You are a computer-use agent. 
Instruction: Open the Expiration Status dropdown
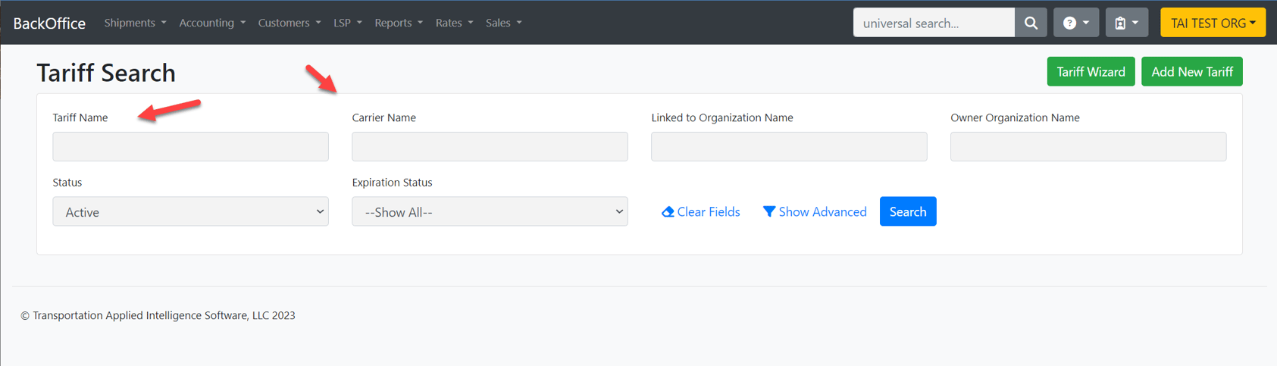tap(490, 212)
